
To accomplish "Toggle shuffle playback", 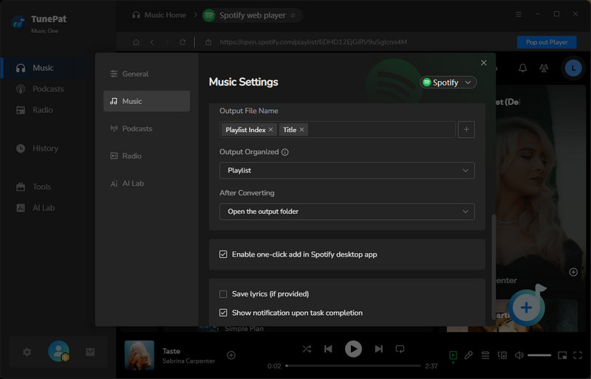I will [307, 350].
